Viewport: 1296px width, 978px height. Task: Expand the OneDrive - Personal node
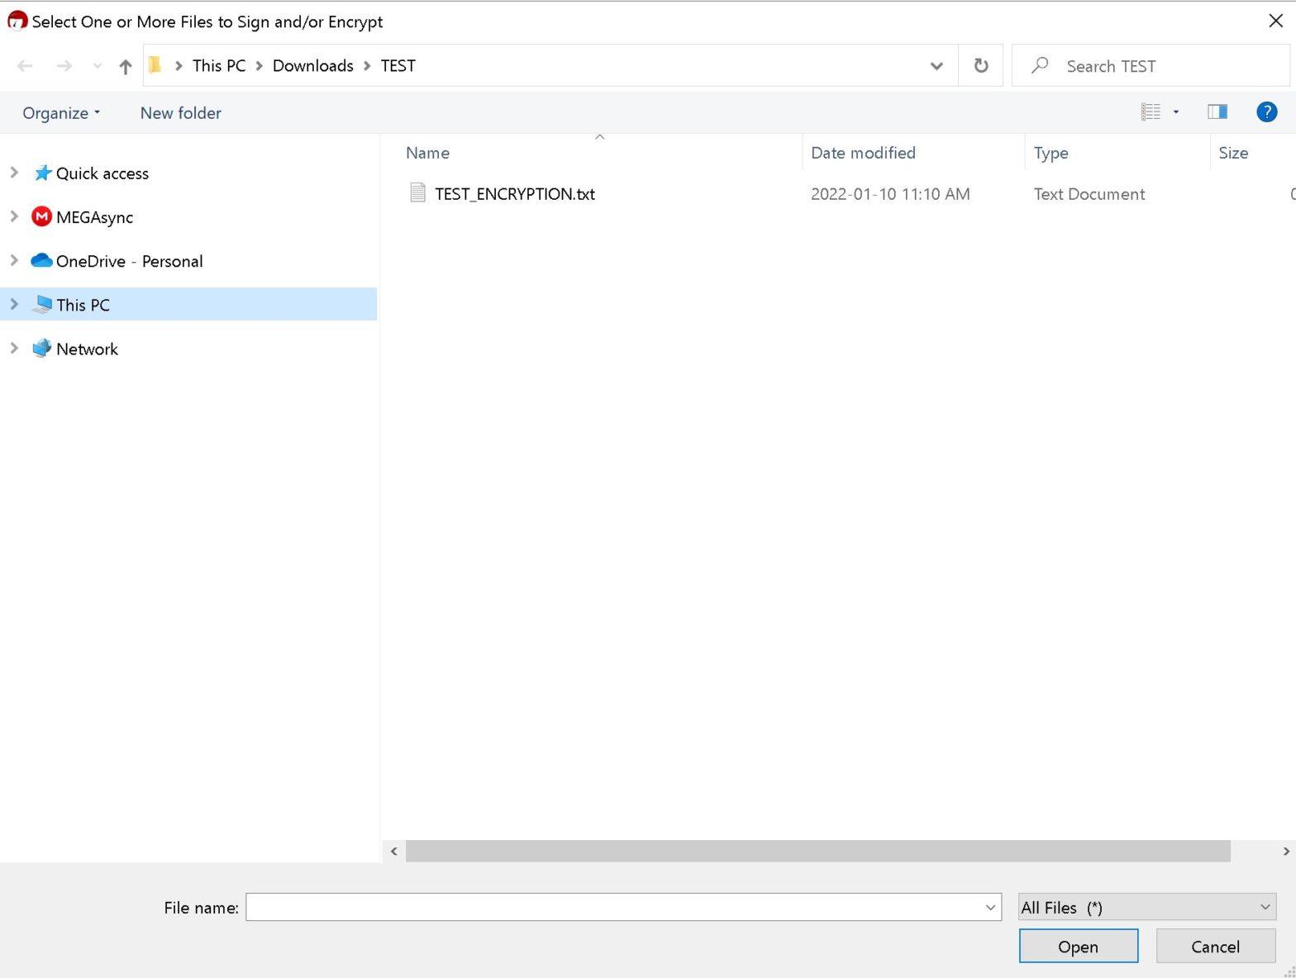click(x=14, y=259)
